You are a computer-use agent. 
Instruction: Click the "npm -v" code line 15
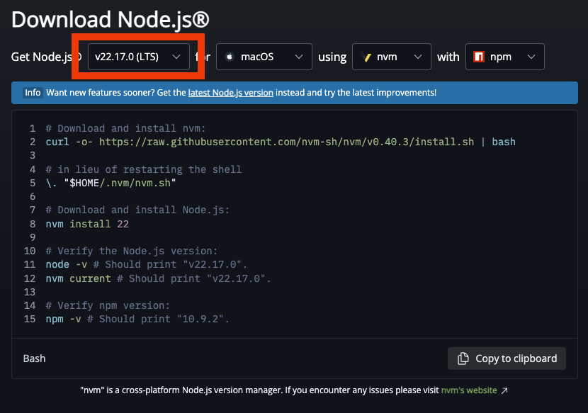tap(137, 319)
